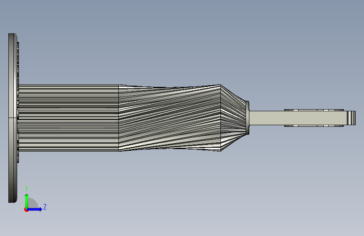Click the Y label on coordinate triad
This screenshot has width=364, height=236.
pos(26,189)
